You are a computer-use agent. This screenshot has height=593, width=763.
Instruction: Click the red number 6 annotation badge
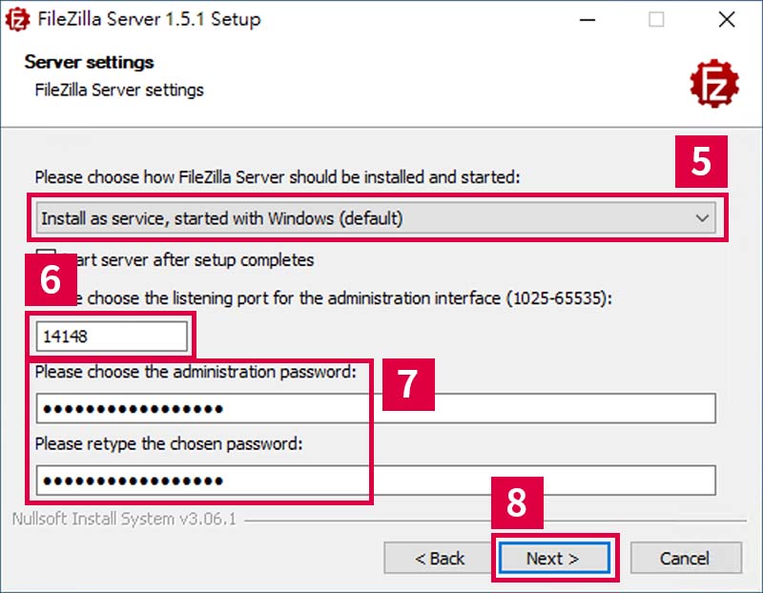(x=52, y=279)
